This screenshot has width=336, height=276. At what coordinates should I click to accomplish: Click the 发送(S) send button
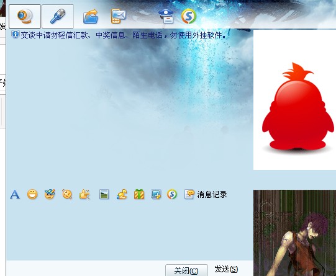pyautogui.click(x=226, y=269)
